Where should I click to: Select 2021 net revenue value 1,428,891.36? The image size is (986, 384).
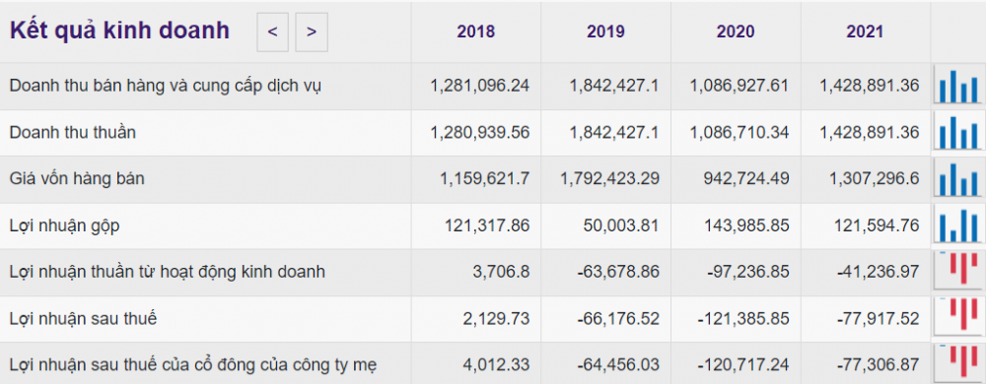tap(869, 133)
